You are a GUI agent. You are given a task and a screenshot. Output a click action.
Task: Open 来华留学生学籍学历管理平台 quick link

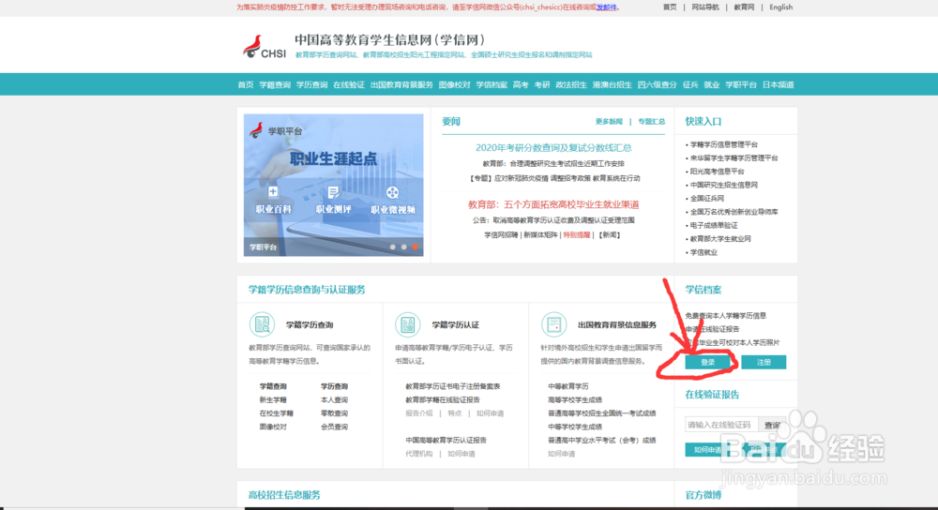pyautogui.click(x=734, y=158)
